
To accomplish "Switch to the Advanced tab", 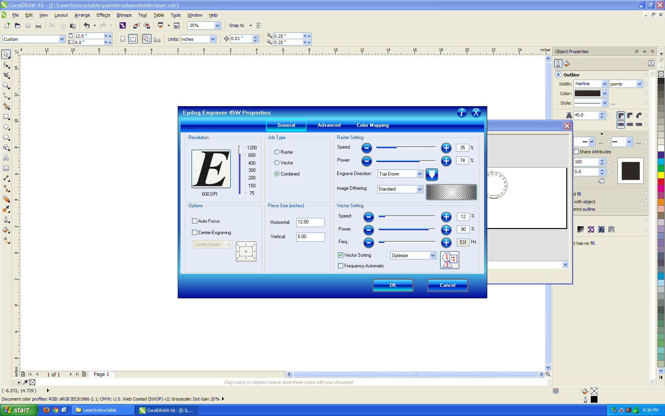I will (329, 125).
